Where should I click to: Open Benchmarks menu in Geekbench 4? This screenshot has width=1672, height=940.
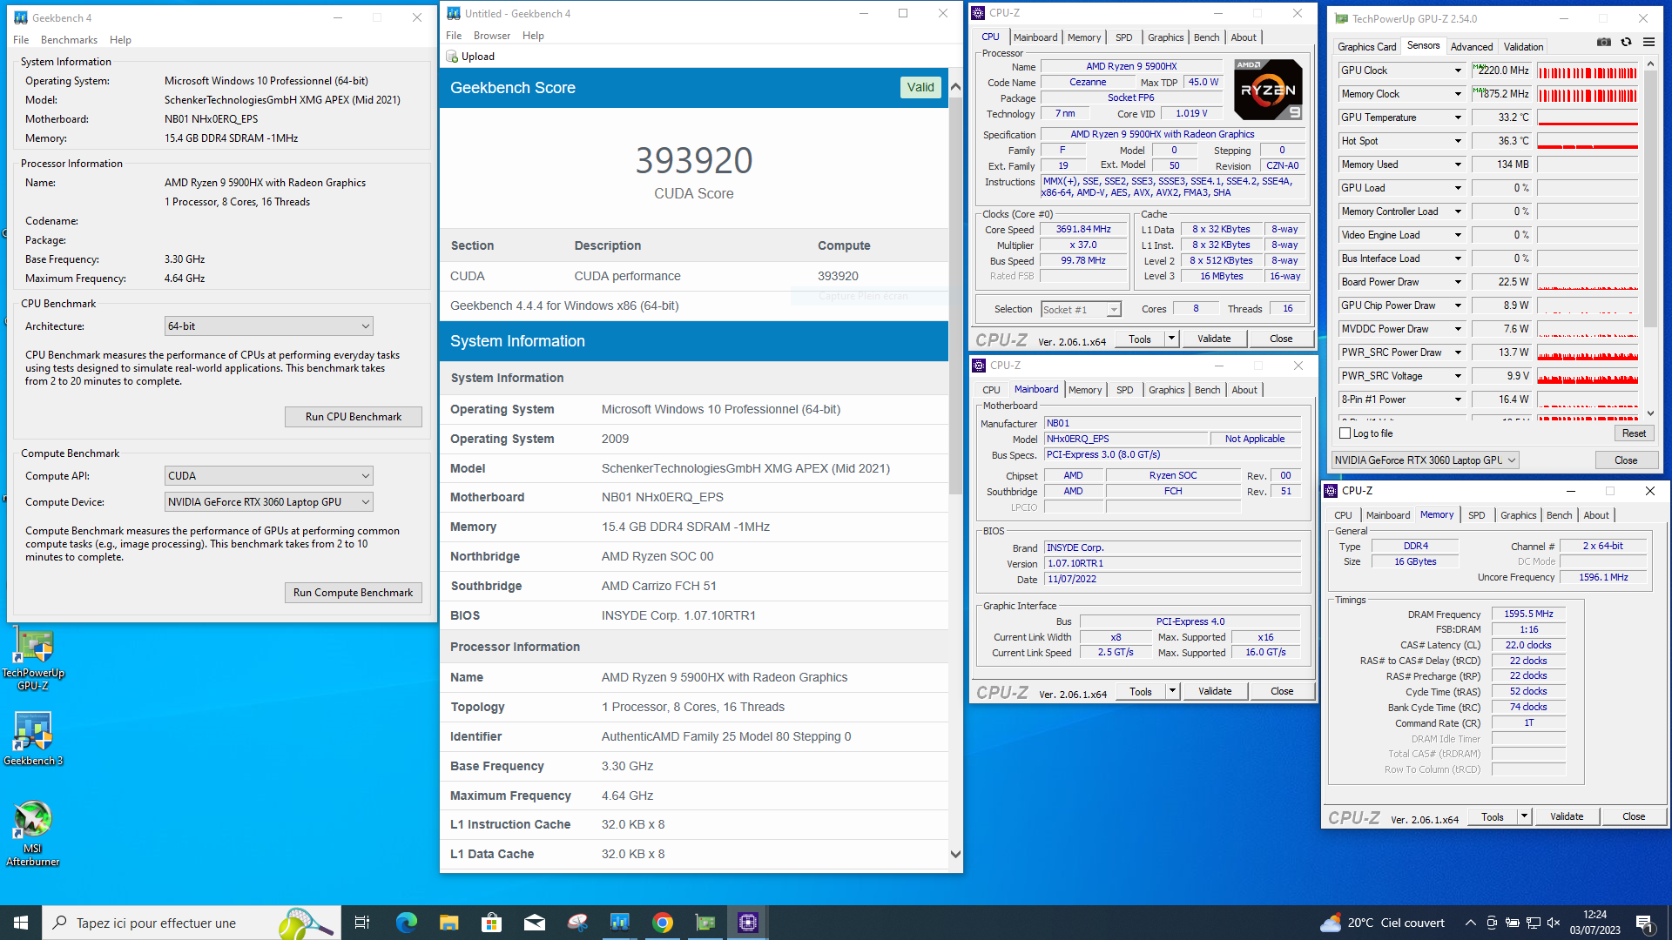coord(69,40)
